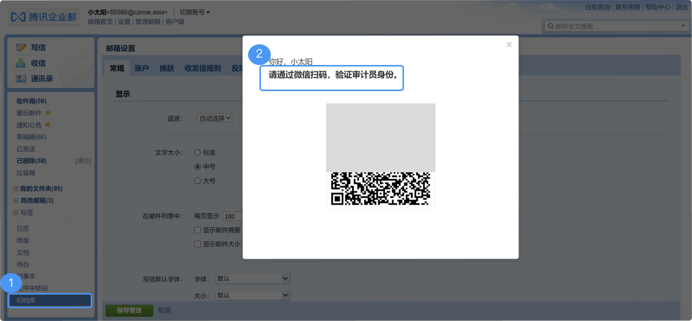Open the 邮箱首页 link
Viewport: 692px width, 321px height.
tap(100, 22)
